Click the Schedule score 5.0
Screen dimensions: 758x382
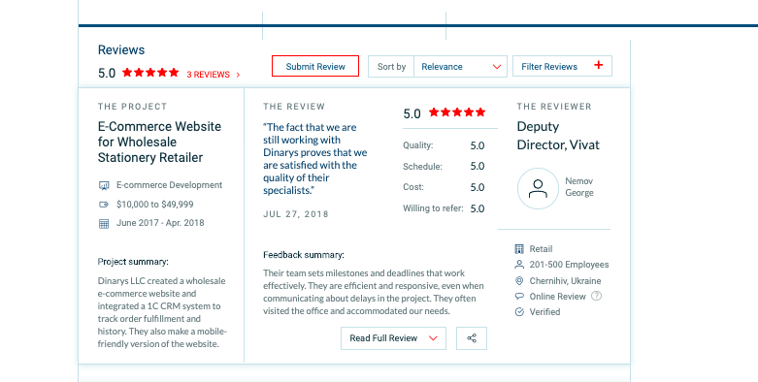click(478, 166)
